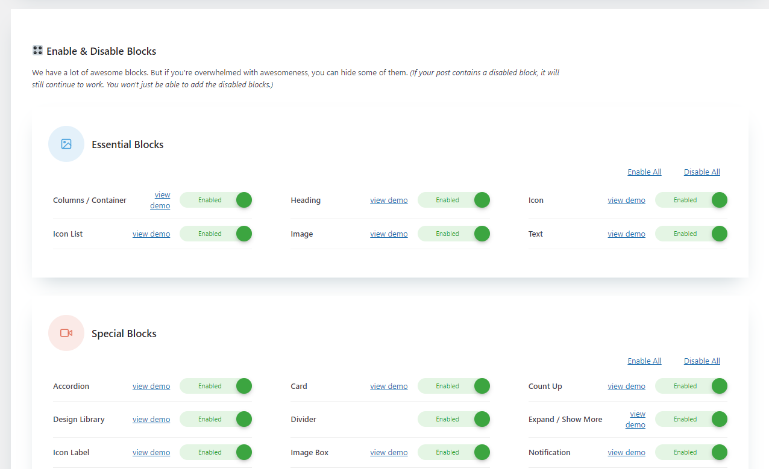Click the Count Up block label

coord(545,386)
